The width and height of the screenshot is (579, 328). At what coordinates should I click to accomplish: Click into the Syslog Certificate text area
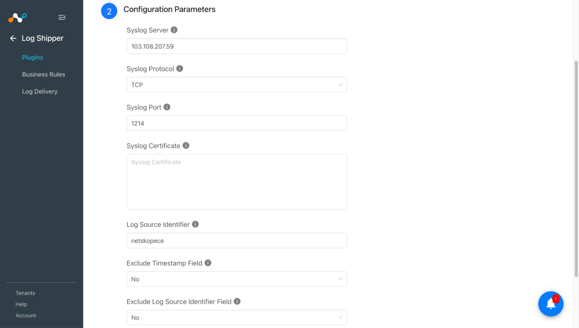click(x=237, y=182)
